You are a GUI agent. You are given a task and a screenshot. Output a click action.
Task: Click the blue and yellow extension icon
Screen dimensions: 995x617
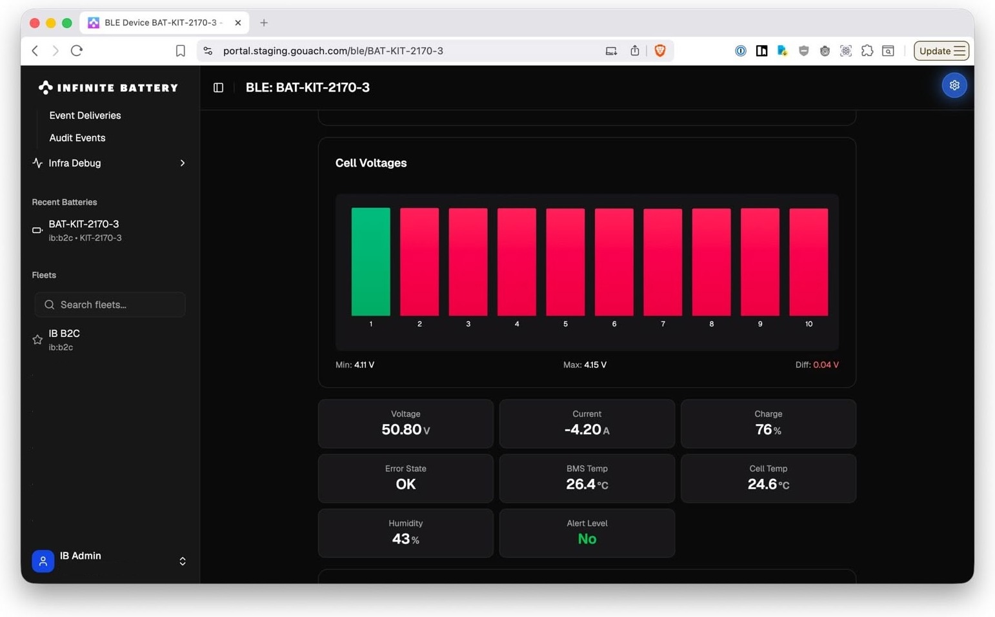(783, 50)
